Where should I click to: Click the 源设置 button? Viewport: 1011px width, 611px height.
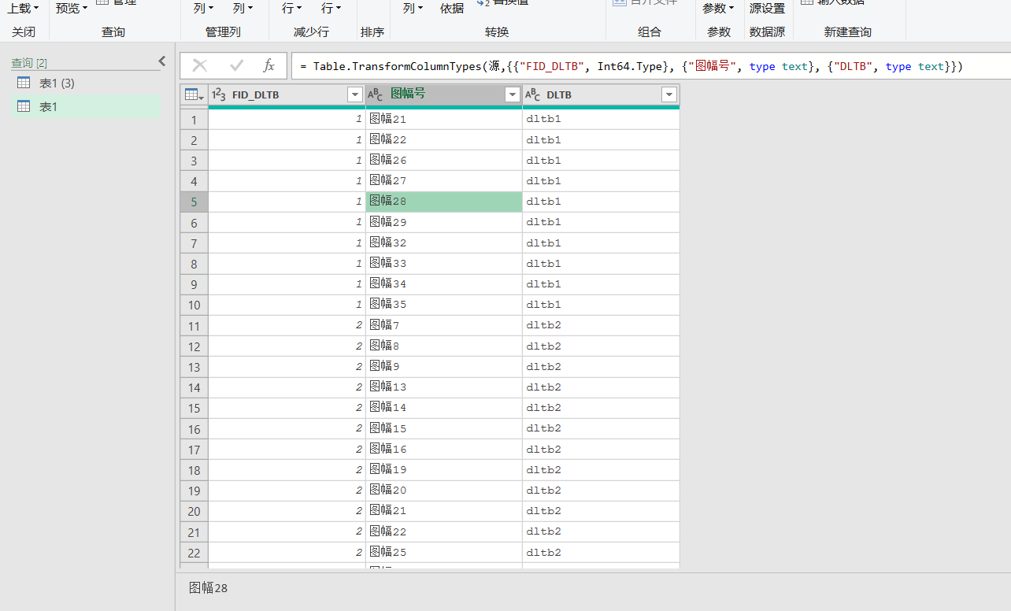click(x=767, y=8)
